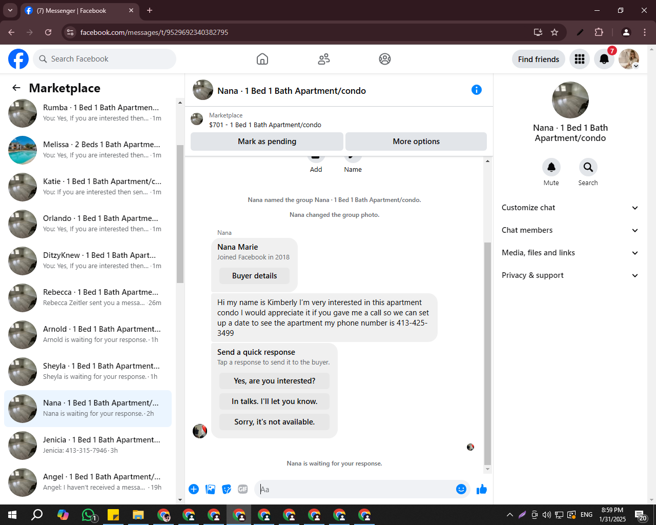This screenshot has height=525, width=656.
Task: Open the Menu grid icon
Action: (580, 59)
